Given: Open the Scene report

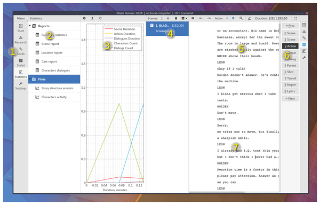Looking at the screenshot, I should [54, 44].
